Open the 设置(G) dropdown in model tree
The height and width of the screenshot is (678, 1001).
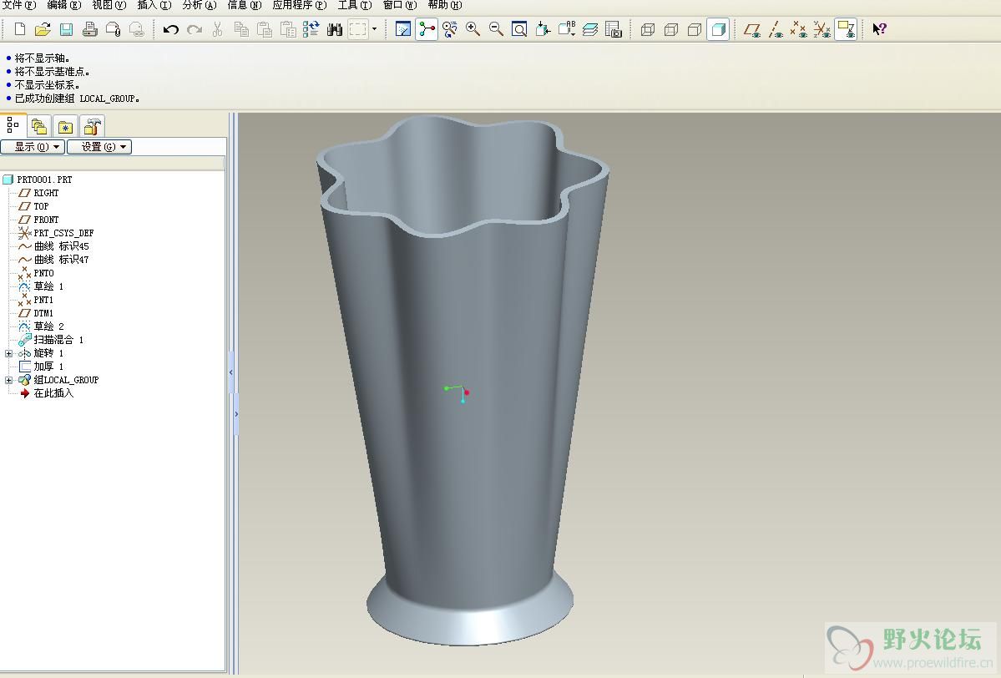point(99,147)
